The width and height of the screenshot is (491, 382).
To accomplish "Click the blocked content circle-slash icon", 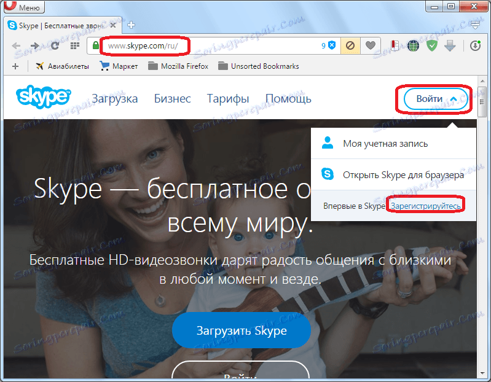I will click(x=350, y=46).
